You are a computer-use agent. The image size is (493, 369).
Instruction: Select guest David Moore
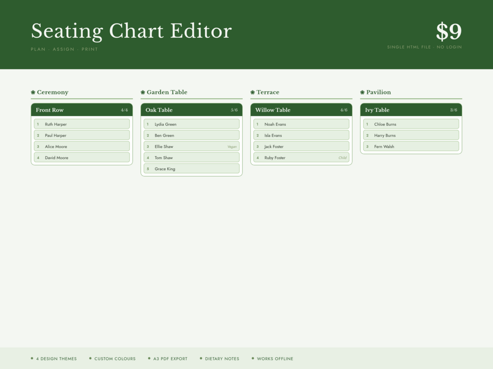click(x=82, y=158)
